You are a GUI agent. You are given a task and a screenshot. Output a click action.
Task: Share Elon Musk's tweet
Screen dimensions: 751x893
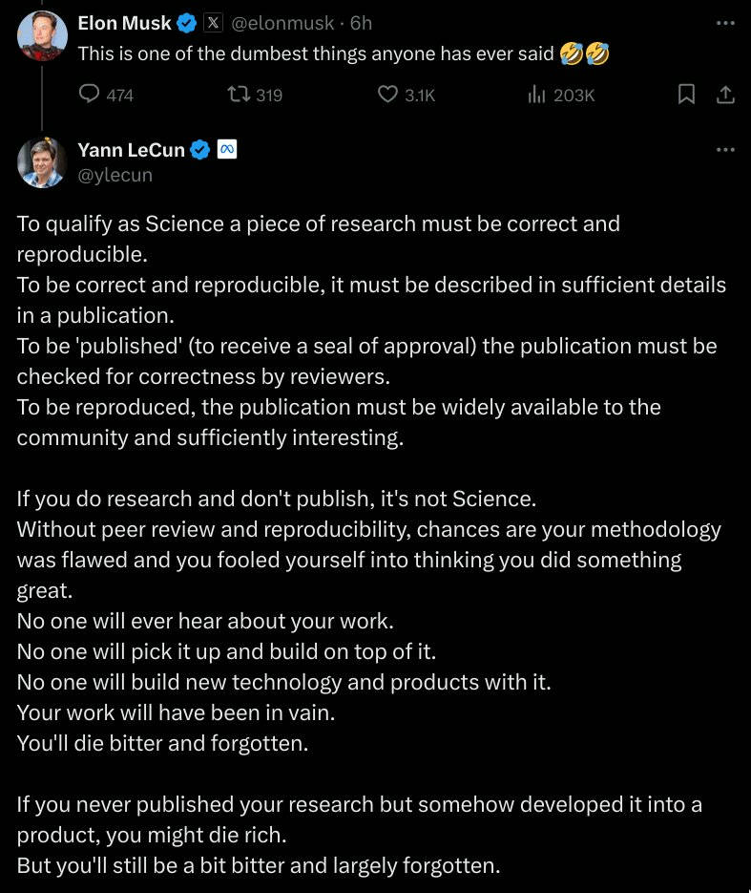click(725, 94)
